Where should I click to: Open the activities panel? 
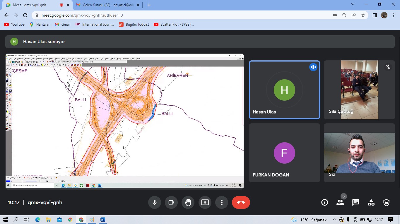pyautogui.click(x=371, y=202)
